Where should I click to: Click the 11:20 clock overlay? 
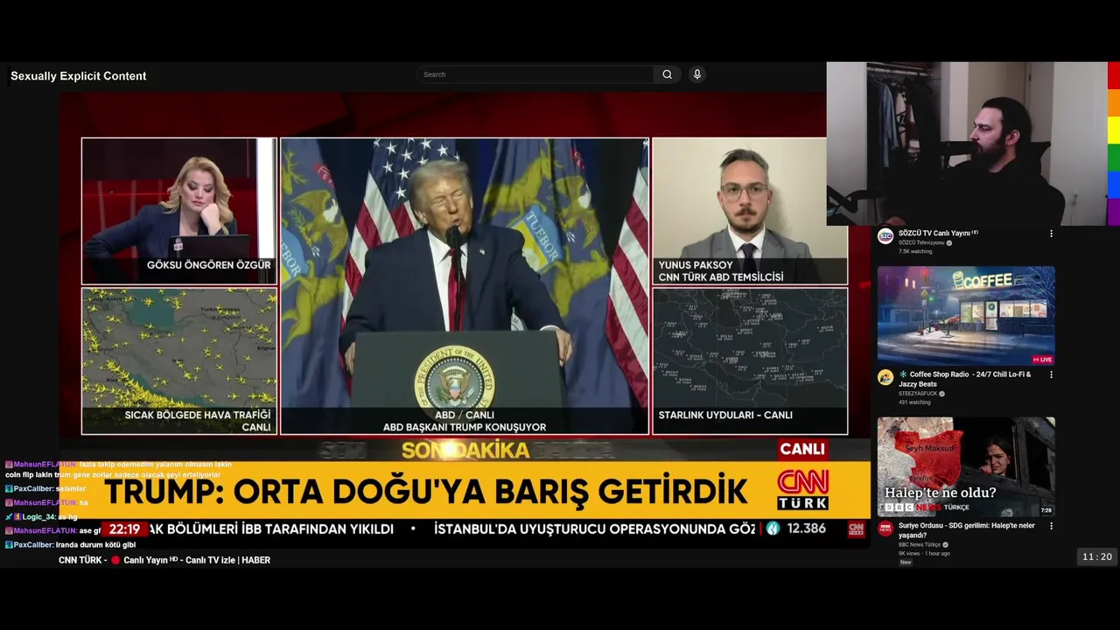point(1097,556)
